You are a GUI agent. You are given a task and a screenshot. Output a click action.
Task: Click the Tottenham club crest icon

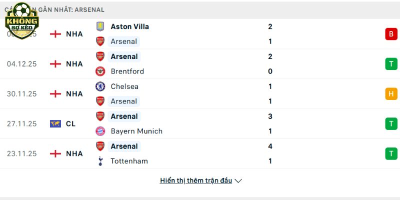100,161
